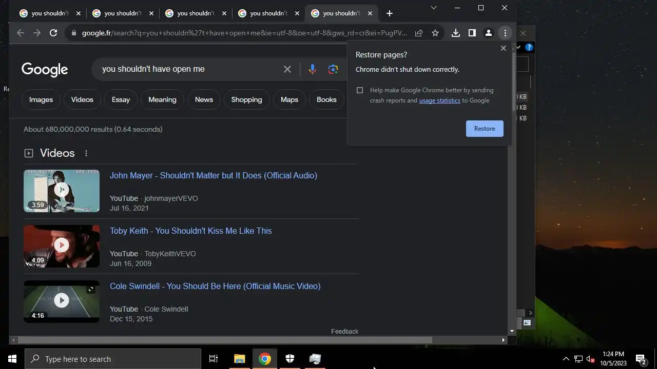Play Cole Swindell video thumbnail

pos(62,301)
